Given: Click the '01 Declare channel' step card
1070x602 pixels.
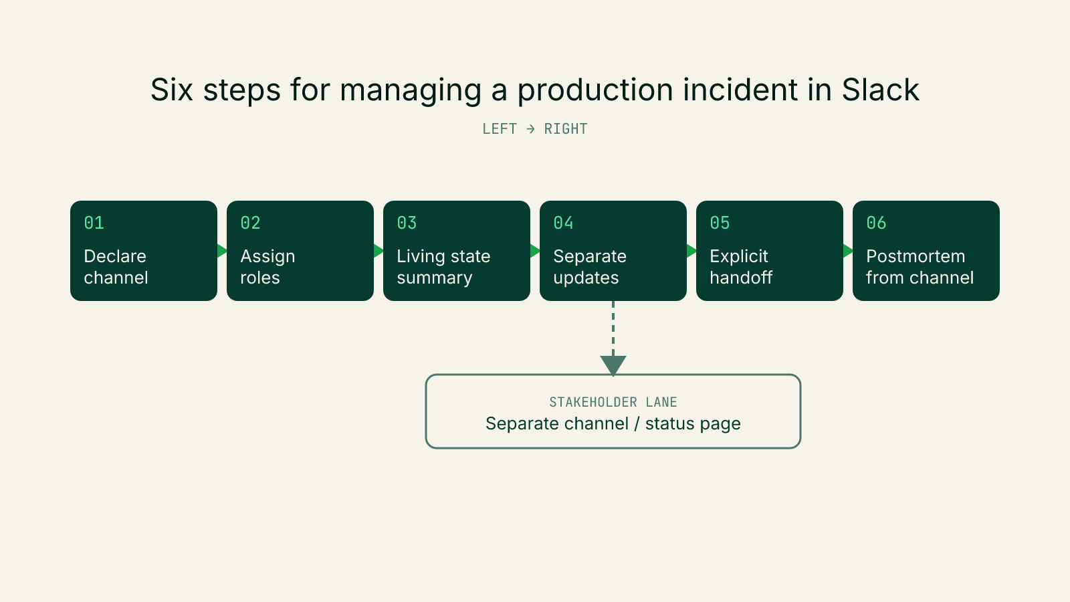Looking at the screenshot, I should [144, 251].
